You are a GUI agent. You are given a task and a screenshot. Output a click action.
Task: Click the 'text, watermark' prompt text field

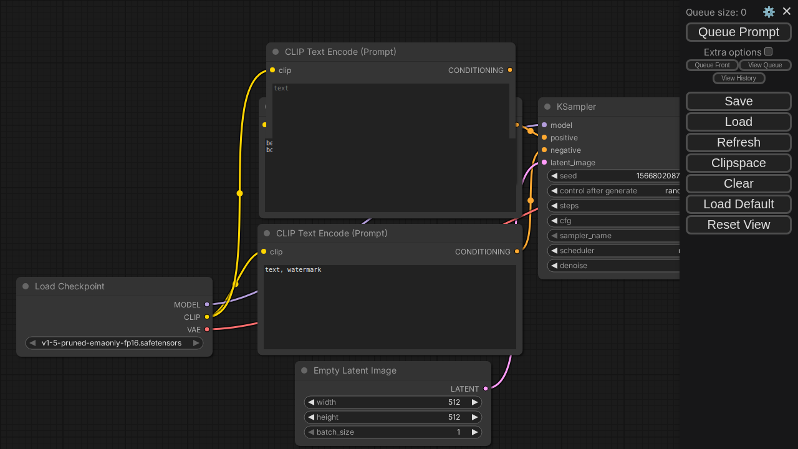click(x=390, y=306)
